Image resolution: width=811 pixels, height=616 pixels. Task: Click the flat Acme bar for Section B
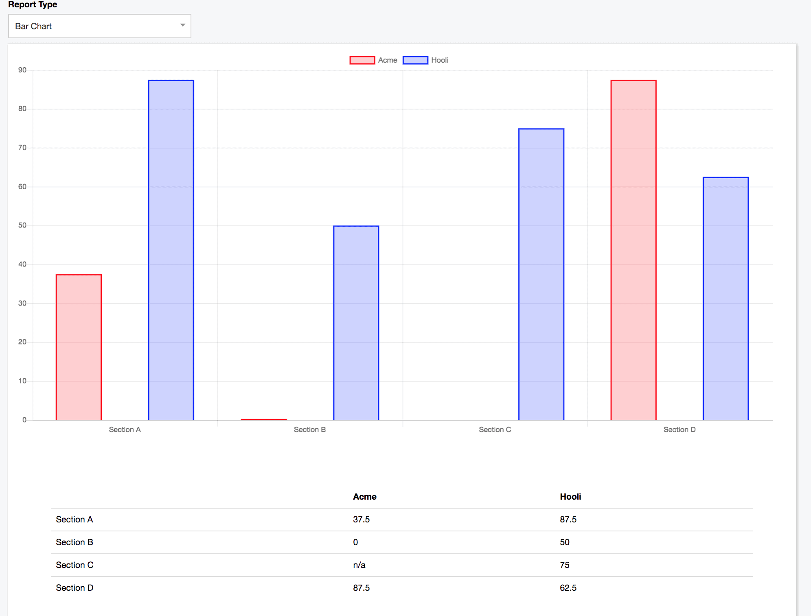coord(264,419)
